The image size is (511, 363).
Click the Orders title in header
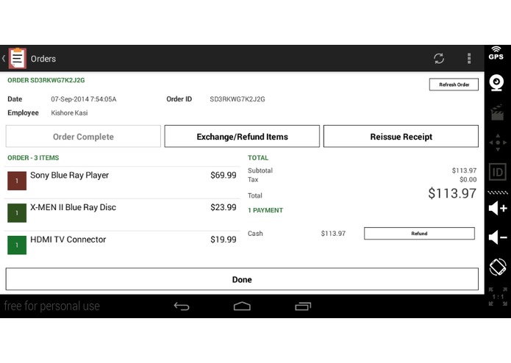pyautogui.click(x=43, y=59)
